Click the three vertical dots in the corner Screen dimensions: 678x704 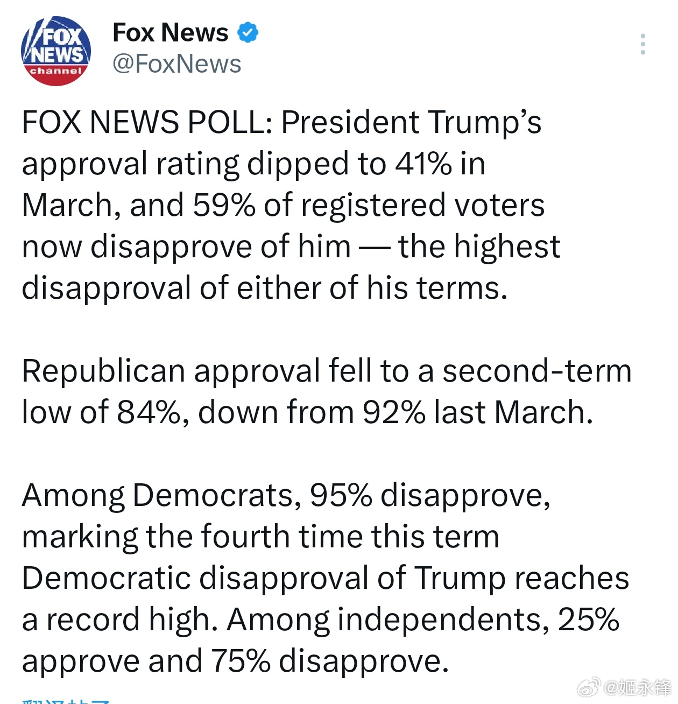642,43
